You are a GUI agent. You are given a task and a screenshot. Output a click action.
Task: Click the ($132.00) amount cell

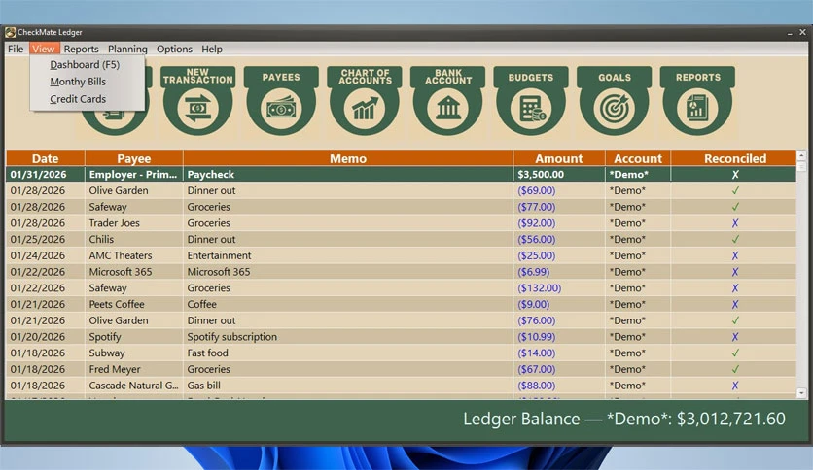pos(559,287)
